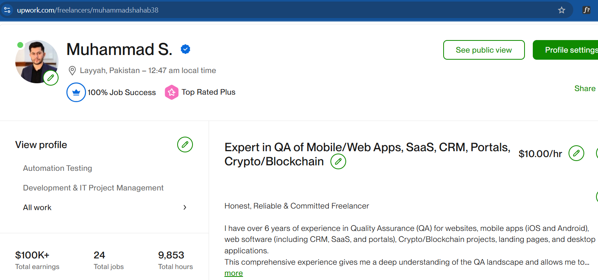
Task: Select Automation Testing specialized profile
Action: pyautogui.click(x=57, y=168)
